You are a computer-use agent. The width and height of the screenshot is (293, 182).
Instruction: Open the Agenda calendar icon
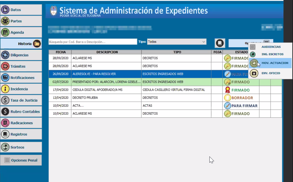coord(5,32)
